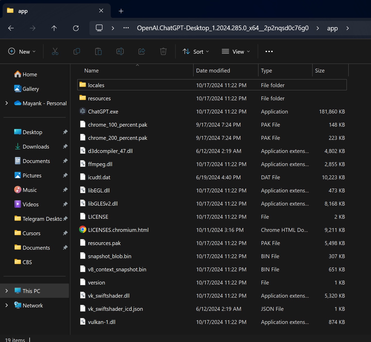Copy the selected item

(x=77, y=51)
